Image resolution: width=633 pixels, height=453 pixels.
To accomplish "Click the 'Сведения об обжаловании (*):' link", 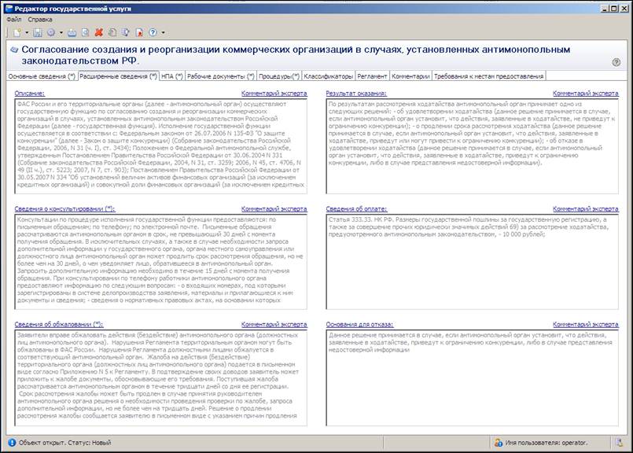I will click(x=59, y=324).
